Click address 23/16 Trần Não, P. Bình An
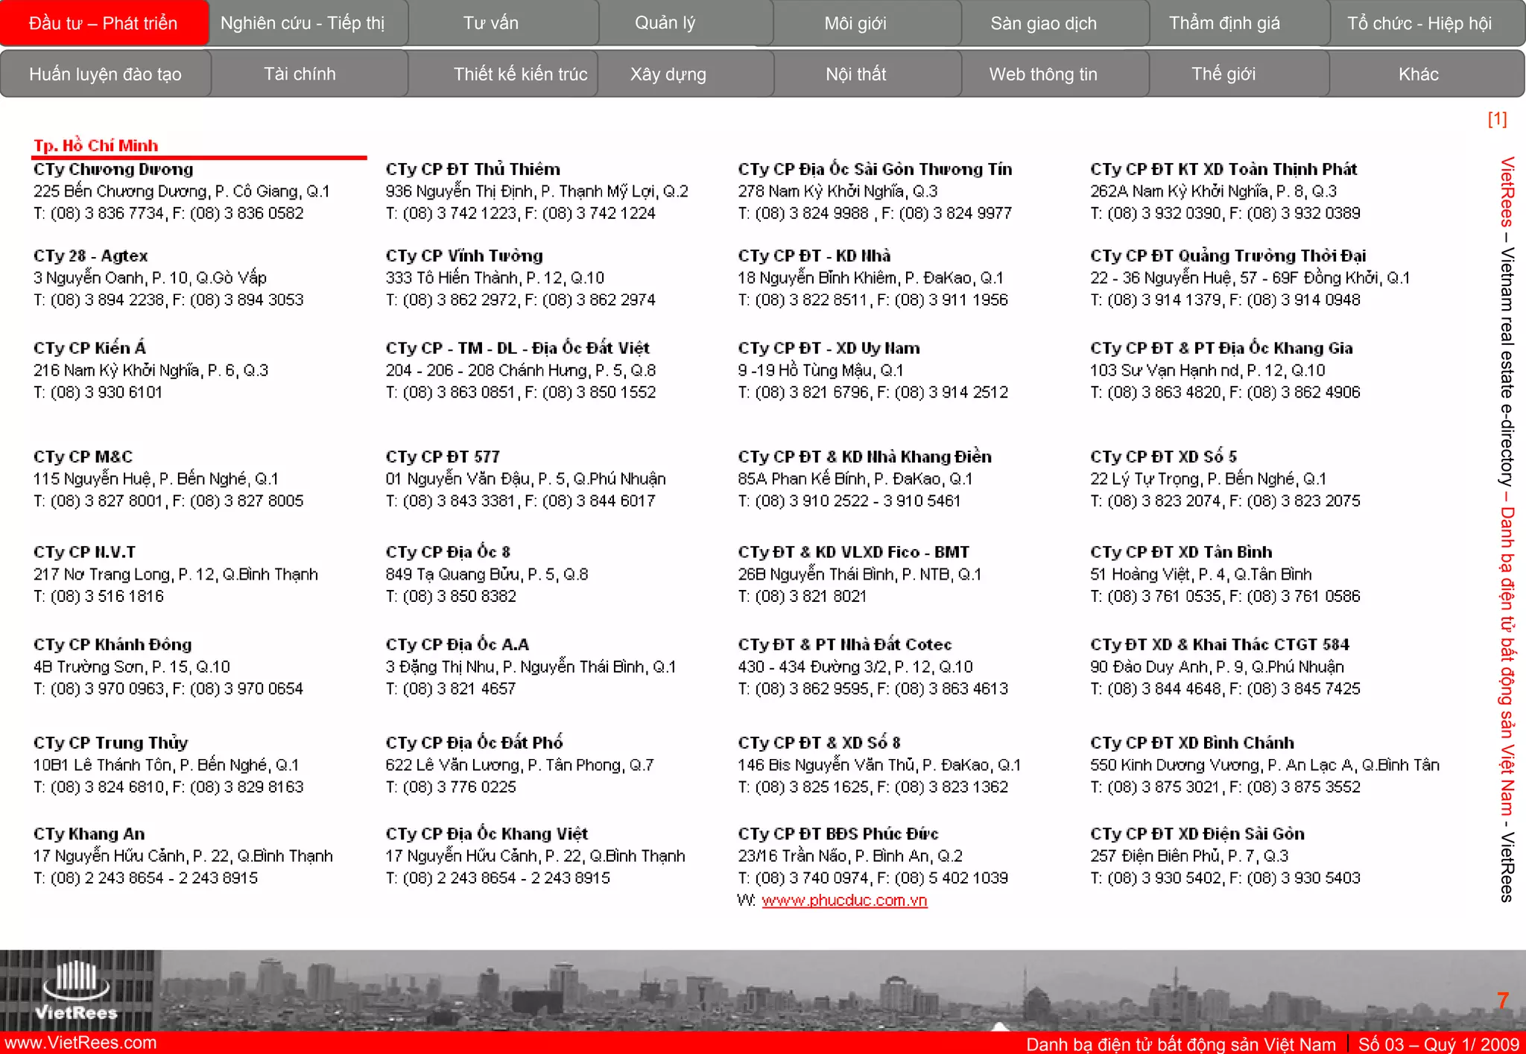The image size is (1526, 1054). coord(850,856)
